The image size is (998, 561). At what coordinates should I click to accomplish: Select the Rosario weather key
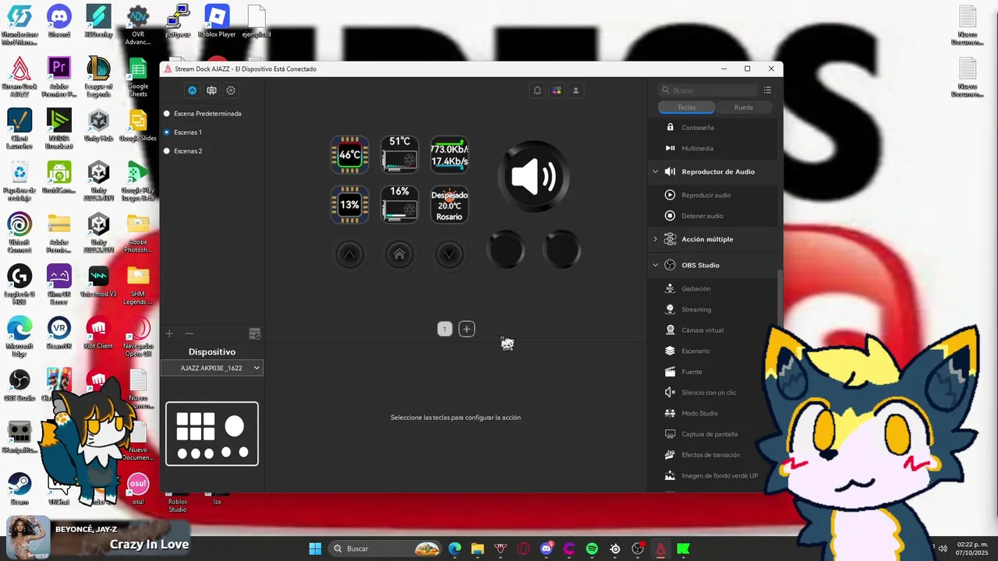click(x=449, y=204)
